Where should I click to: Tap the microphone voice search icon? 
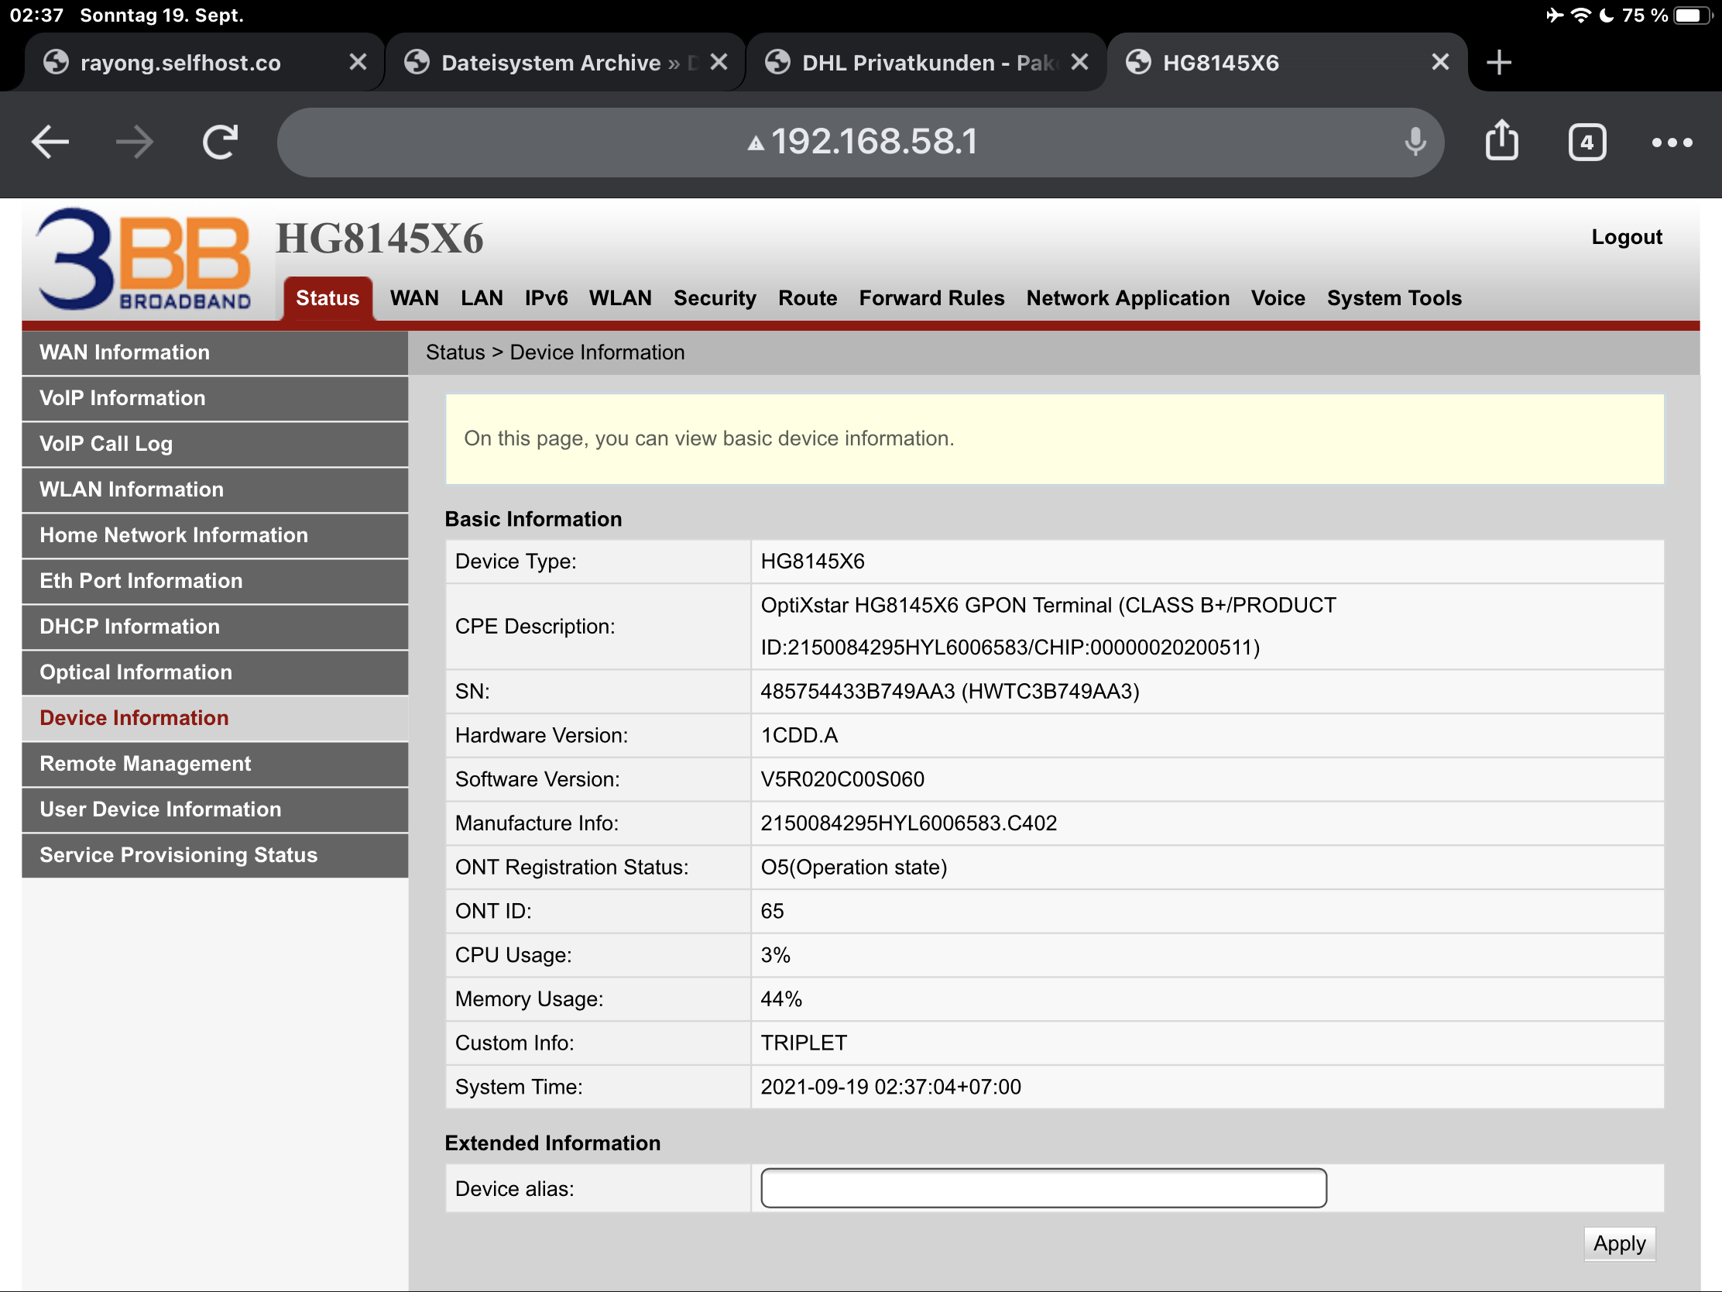tap(1415, 143)
